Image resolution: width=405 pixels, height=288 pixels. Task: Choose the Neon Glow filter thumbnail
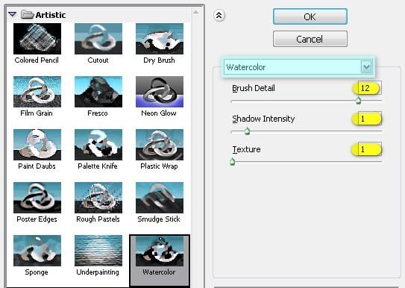click(x=160, y=92)
